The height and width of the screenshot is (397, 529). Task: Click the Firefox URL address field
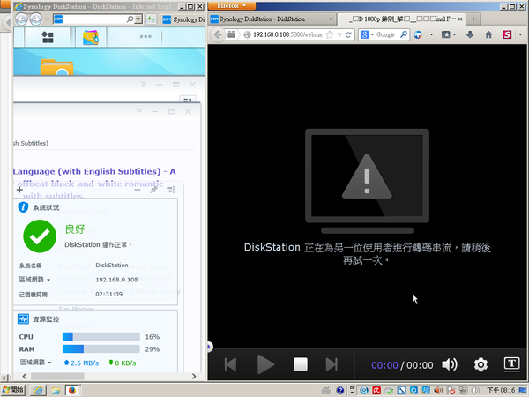[x=291, y=34]
